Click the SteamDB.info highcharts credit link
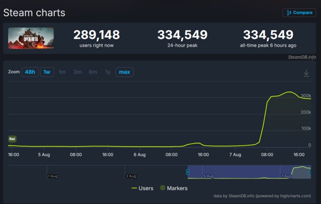The image size is (321, 204). click(x=262, y=196)
